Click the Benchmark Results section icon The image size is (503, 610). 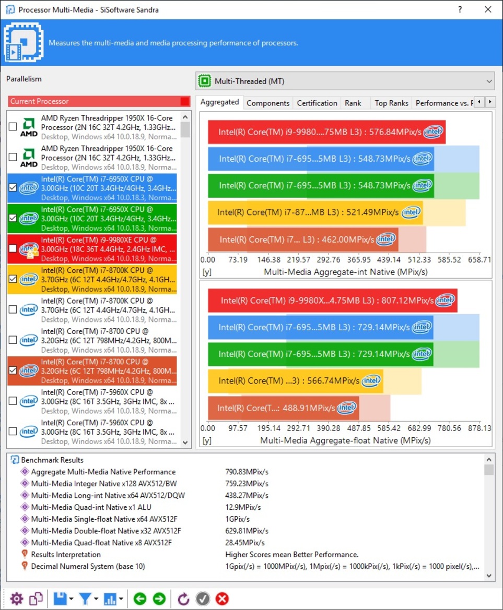point(15,460)
